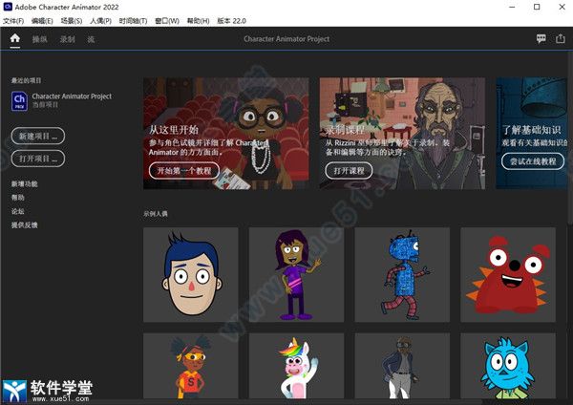Open the chat feedback icon

(541, 38)
